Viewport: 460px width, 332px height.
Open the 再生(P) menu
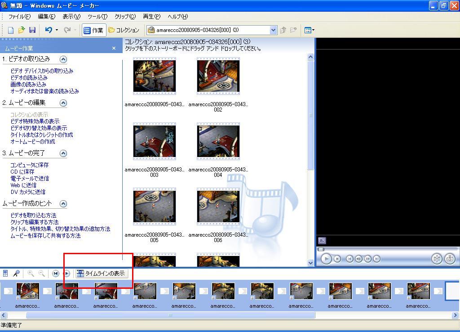(152, 17)
